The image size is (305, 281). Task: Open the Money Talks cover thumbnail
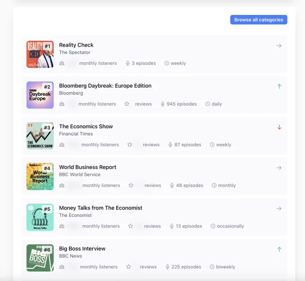point(40,217)
